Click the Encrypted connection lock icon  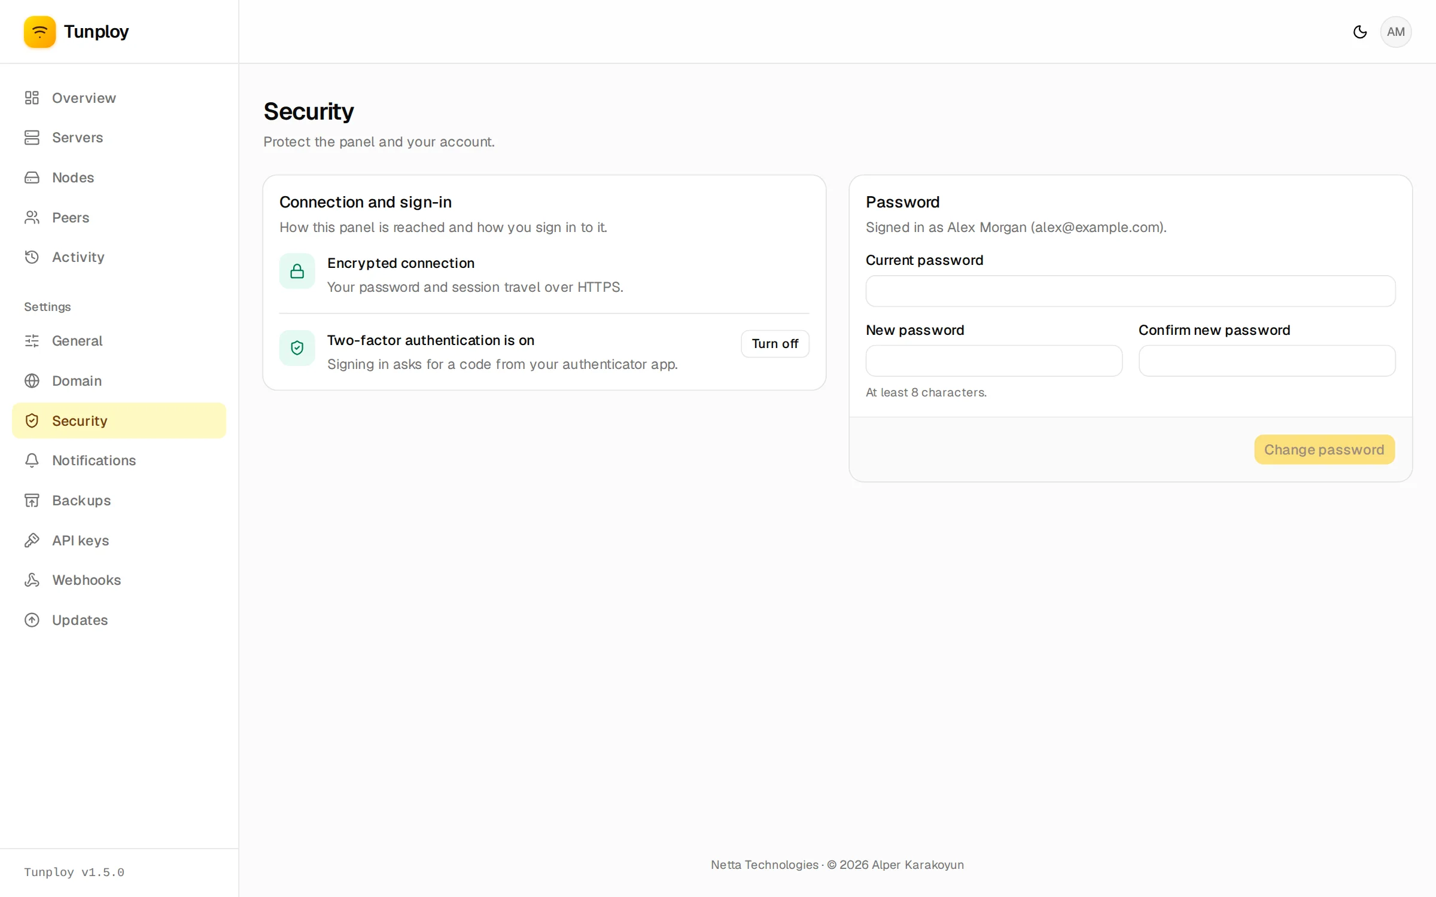[297, 271]
